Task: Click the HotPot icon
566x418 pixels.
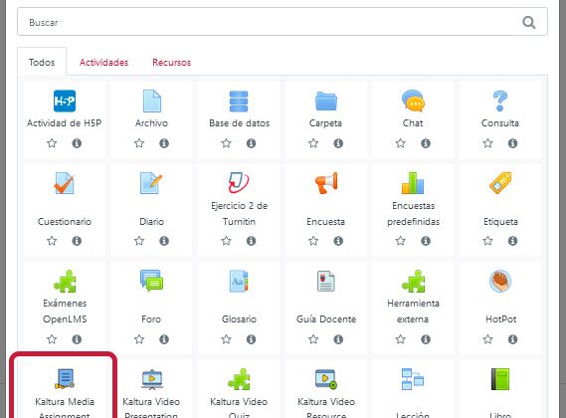Action: tap(500, 281)
